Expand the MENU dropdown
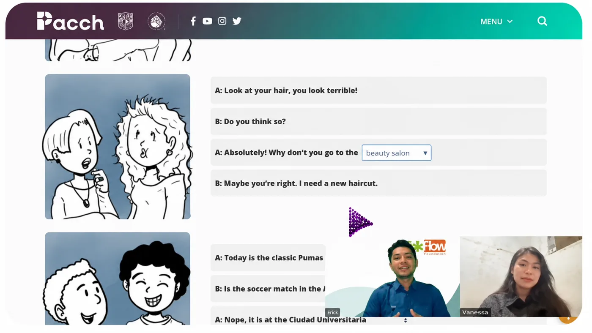 (496, 22)
